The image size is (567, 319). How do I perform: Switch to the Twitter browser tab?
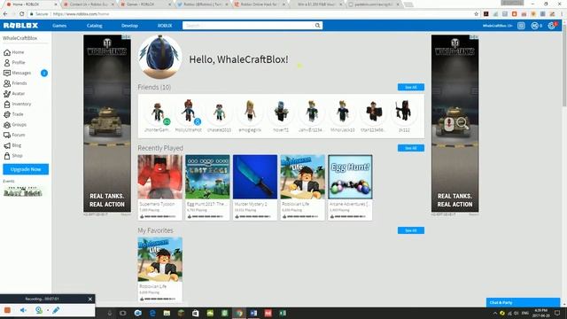coord(202,4)
